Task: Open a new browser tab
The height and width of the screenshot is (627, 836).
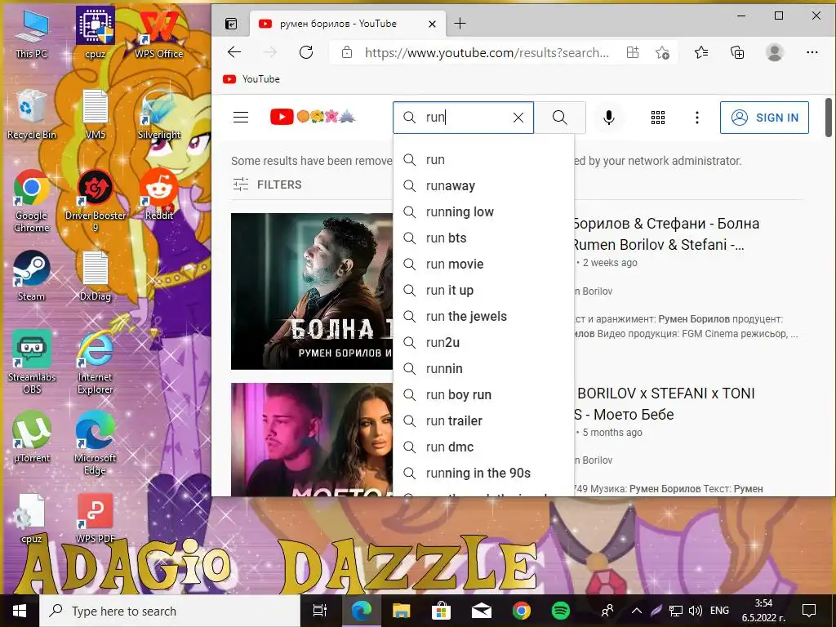Action: point(460,24)
